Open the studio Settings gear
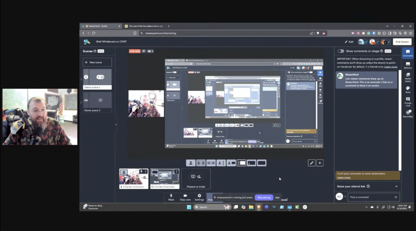 199,197
